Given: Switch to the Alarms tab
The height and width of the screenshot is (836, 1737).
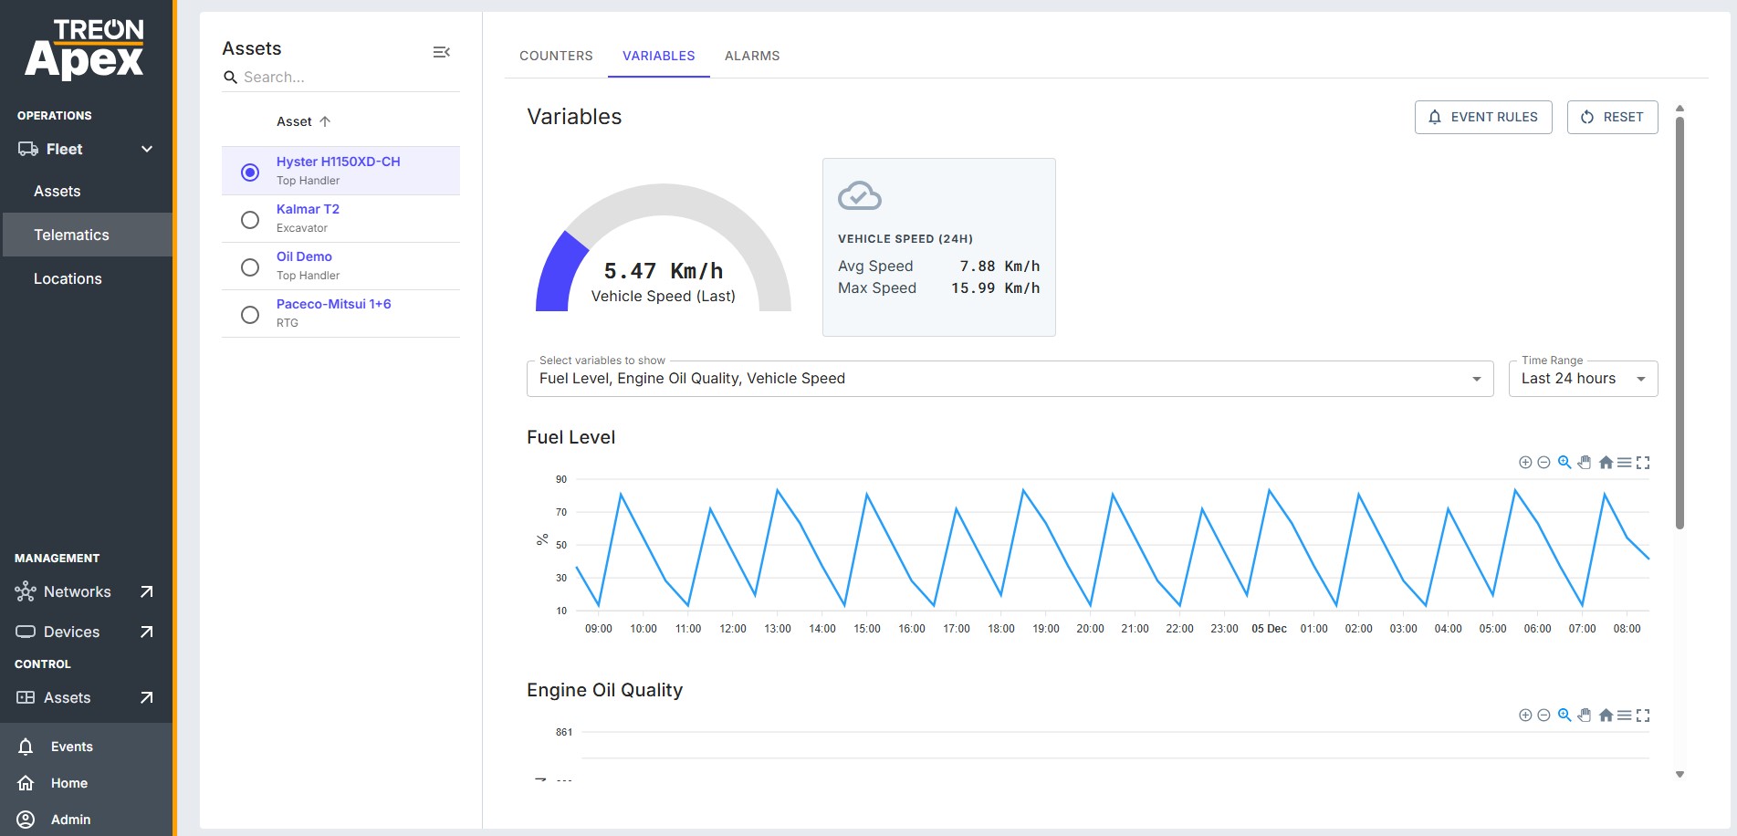Looking at the screenshot, I should 752,56.
